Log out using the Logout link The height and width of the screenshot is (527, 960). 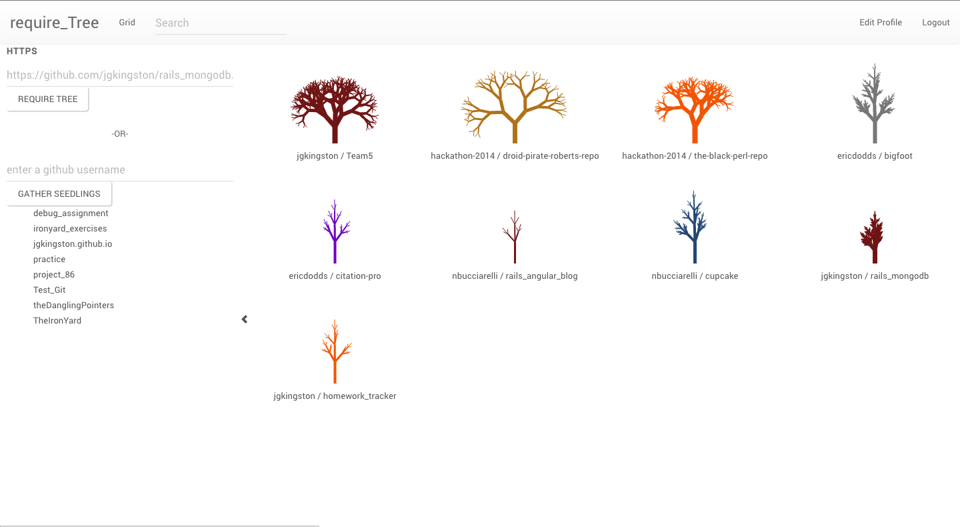click(935, 23)
